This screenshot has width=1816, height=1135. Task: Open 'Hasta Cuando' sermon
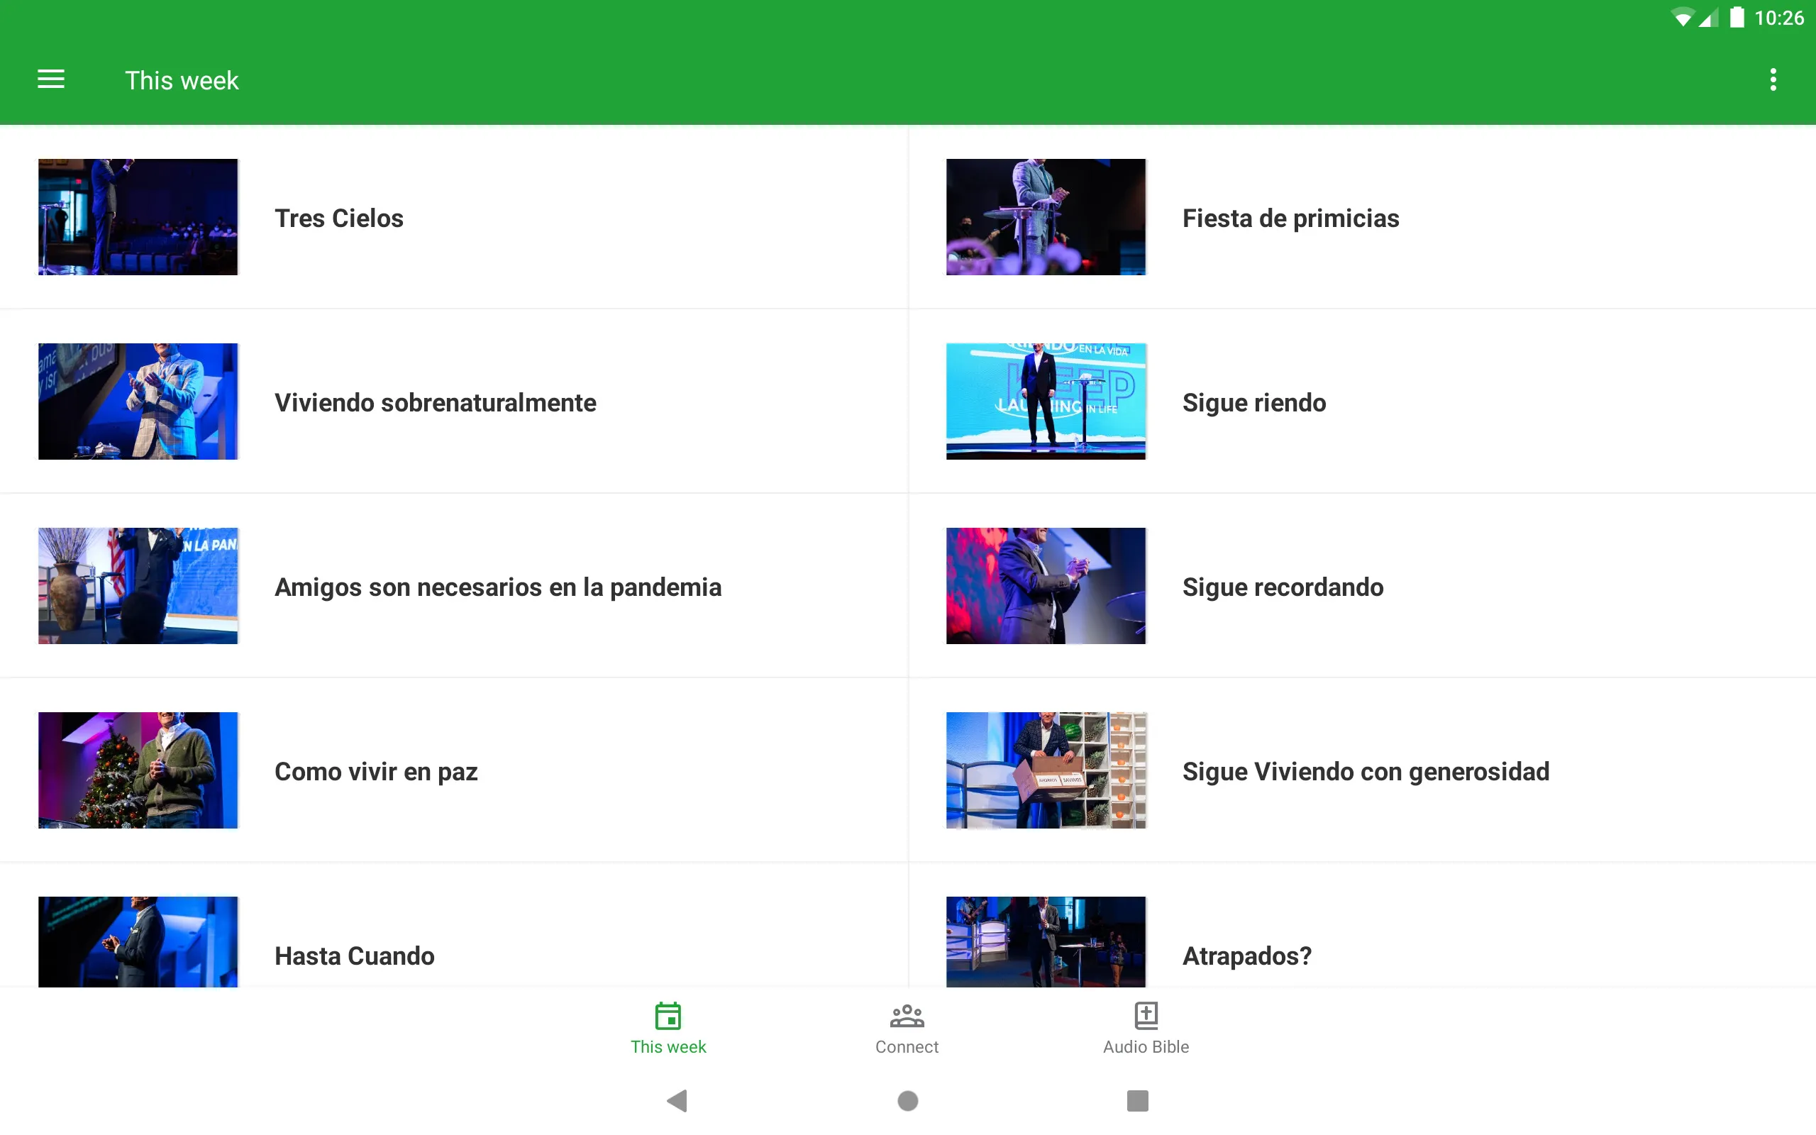[x=354, y=955]
